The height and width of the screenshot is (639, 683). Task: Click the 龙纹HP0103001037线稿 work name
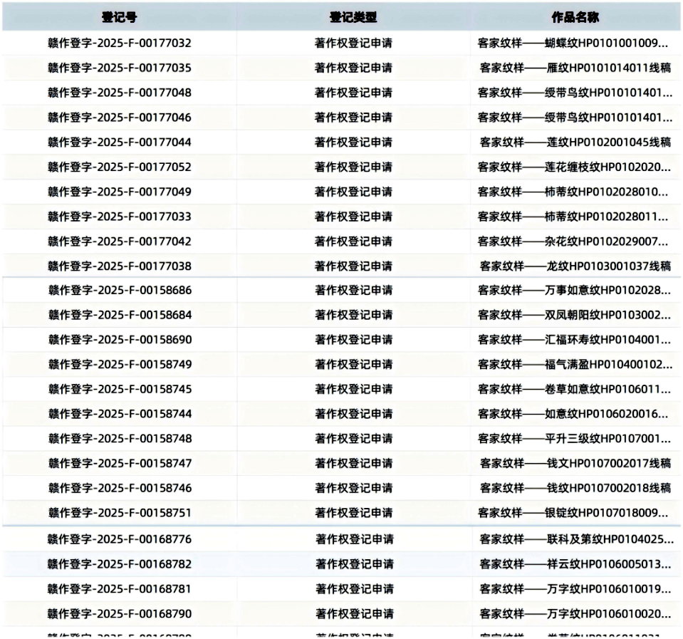(x=575, y=266)
